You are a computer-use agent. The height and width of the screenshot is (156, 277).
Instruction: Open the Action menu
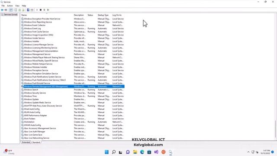[x=10, y=6]
